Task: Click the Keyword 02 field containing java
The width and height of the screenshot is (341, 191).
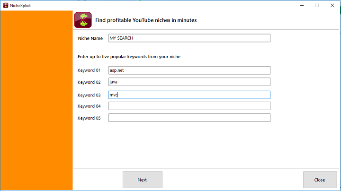Action: point(189,82)
